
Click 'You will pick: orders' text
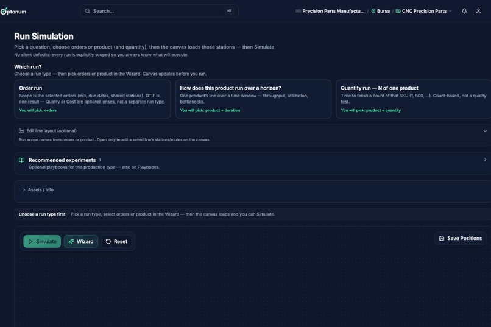(x=38, y=110)
